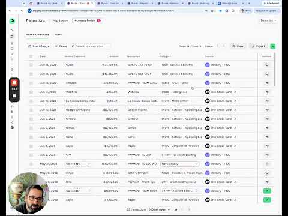Check the CircleCI row checkbox
This screenshot has height=216, width=288.
tap(31, 119)
